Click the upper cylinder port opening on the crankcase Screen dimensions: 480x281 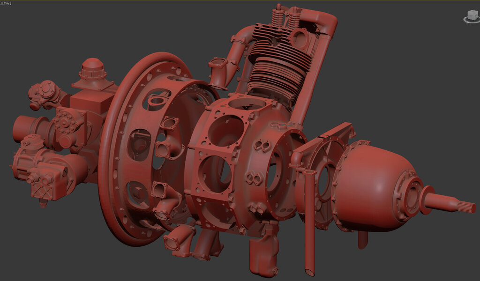225,130
